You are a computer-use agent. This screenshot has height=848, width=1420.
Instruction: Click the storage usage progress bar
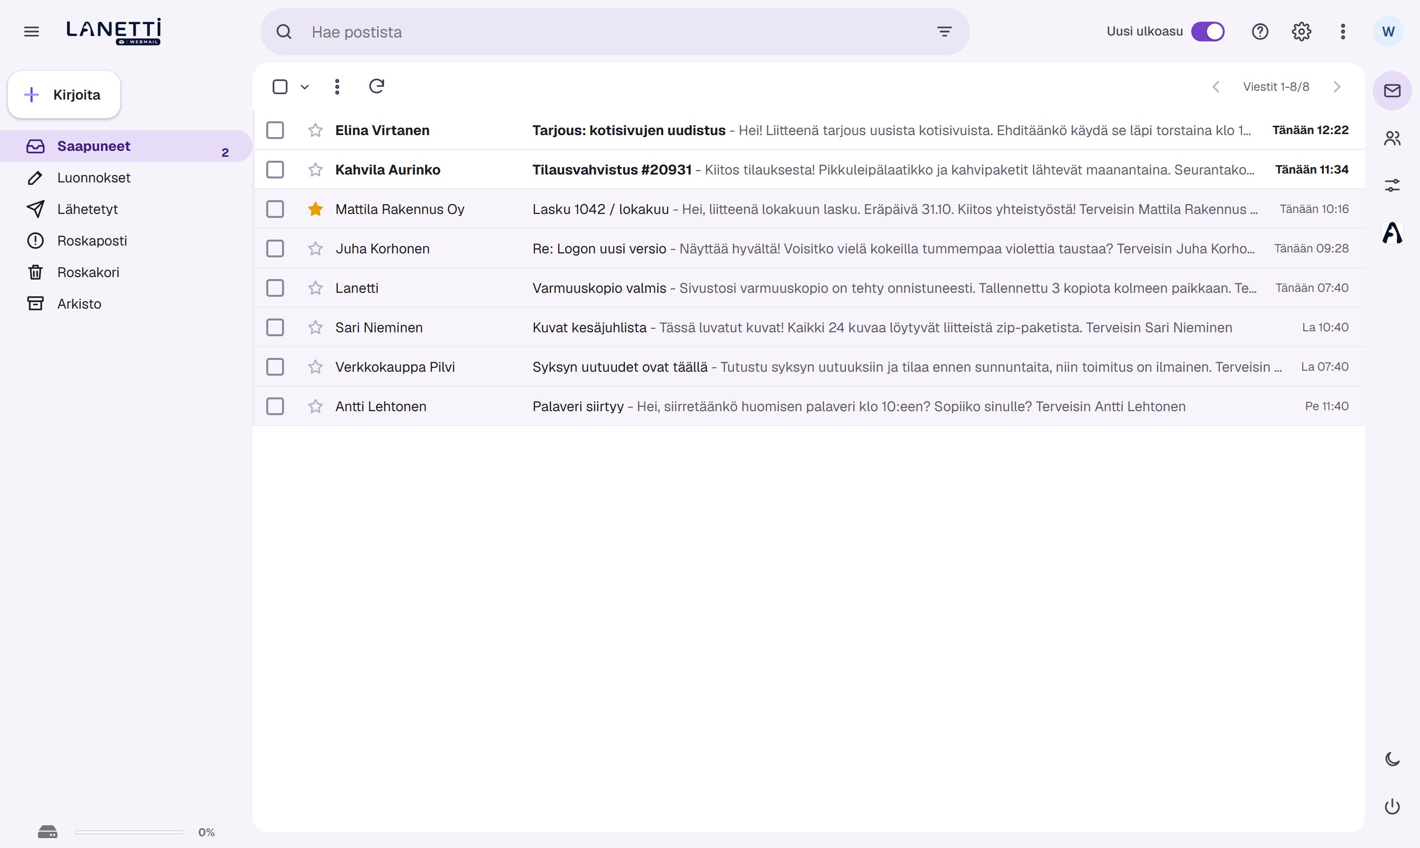coord(130,832)
